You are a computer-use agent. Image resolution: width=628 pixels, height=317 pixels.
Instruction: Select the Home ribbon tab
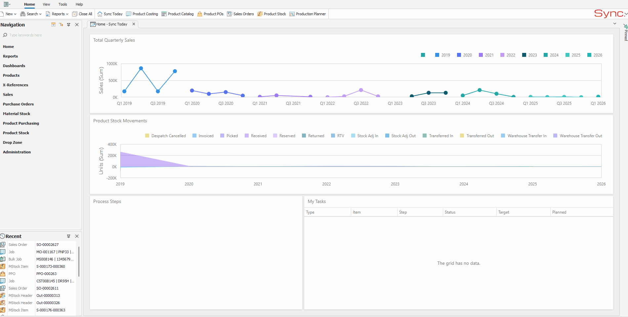[x=29, y=4]
